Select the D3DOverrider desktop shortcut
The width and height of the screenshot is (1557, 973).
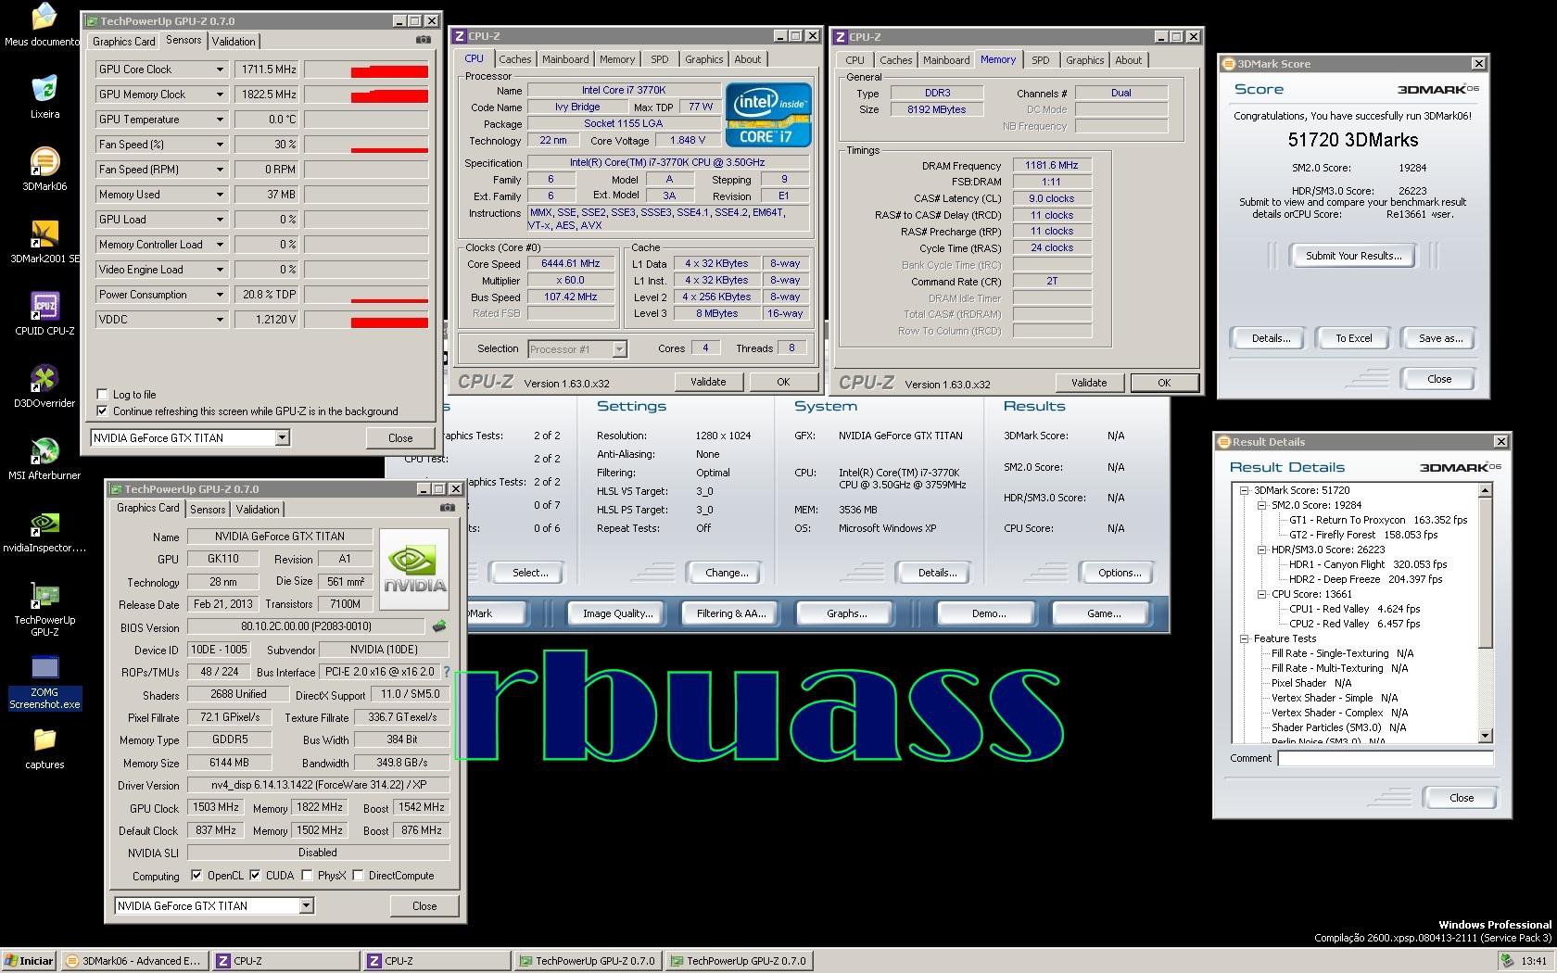click(x=44, y=386)
